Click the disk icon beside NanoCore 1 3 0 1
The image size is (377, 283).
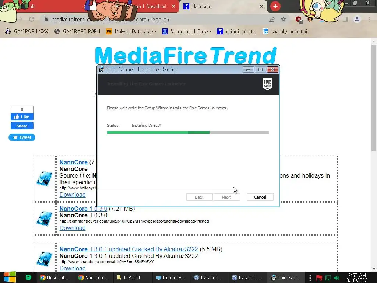pyautogui.click(x=45, y=259)
